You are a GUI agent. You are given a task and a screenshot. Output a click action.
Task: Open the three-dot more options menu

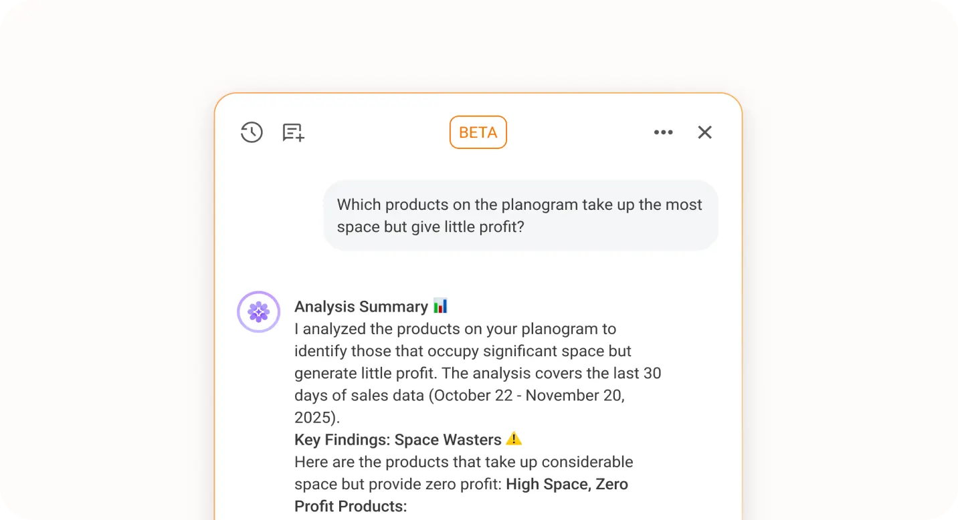(x=663, y=132)
